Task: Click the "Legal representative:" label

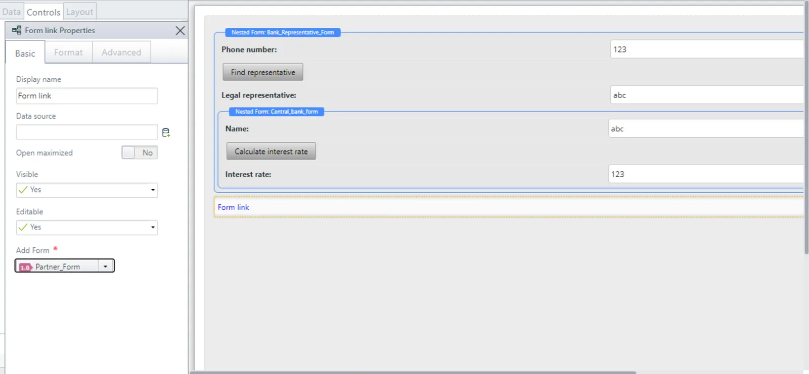Action: (x=259, y=95)
